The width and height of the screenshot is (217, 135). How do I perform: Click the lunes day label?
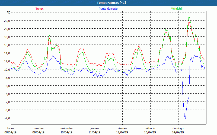click(x=11, y=128)
